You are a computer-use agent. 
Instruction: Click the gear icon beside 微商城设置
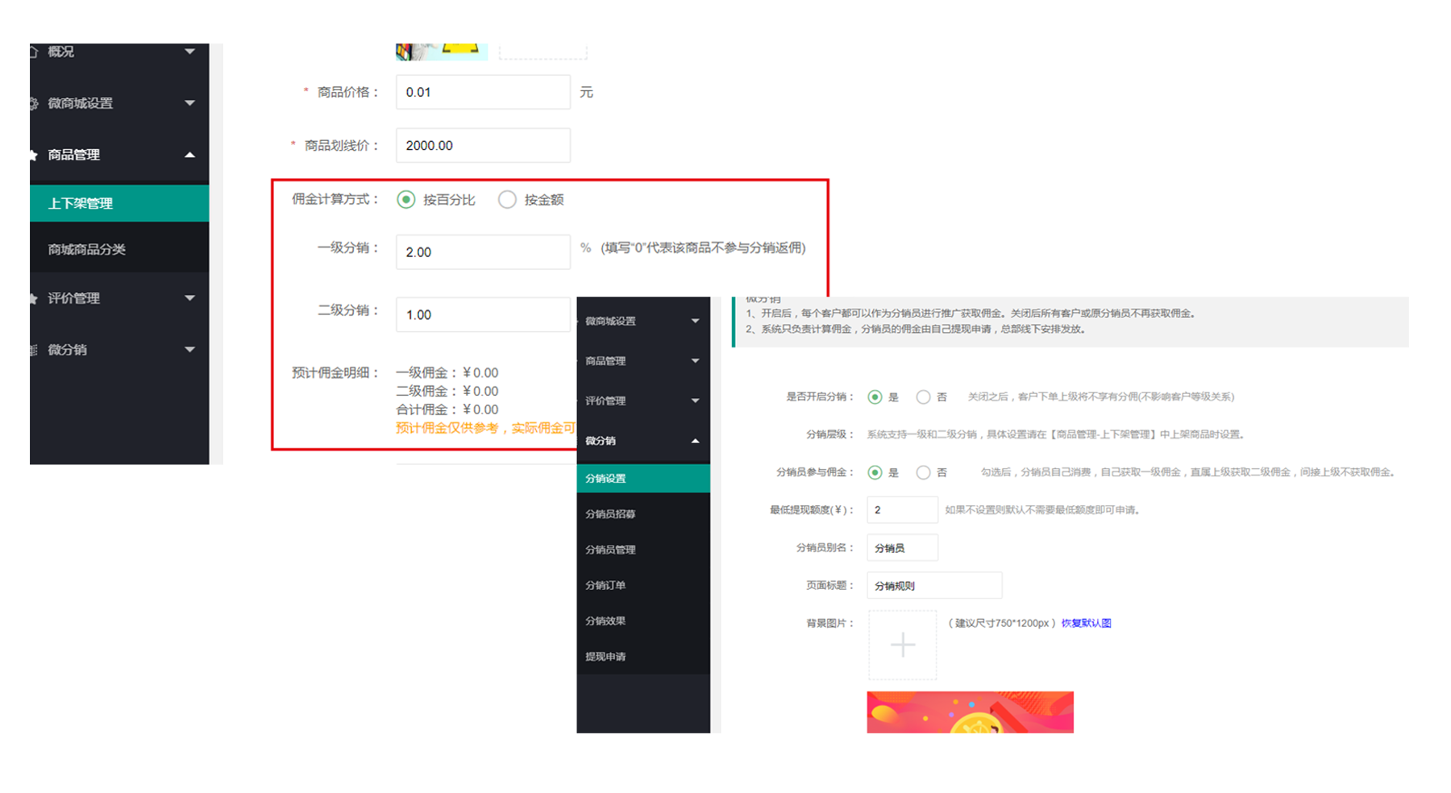[x=34, y=103]
